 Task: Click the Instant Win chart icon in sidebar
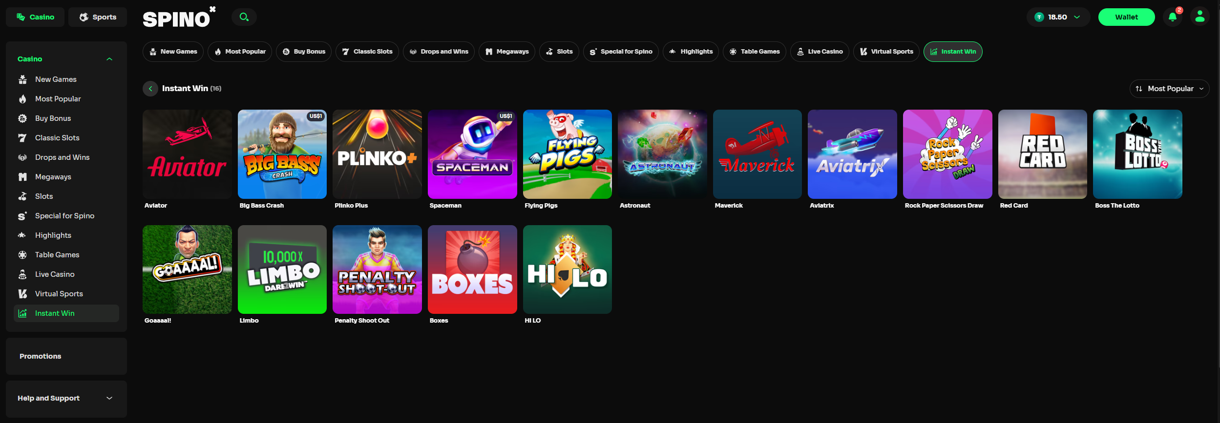pyautogui.click(x=22, y=313)
